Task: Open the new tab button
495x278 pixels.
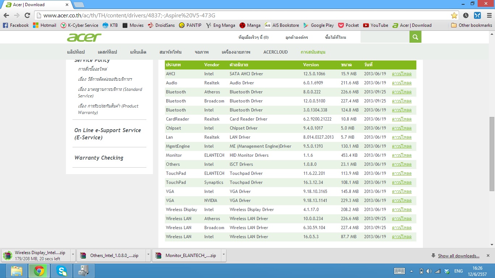Action: 79,5
